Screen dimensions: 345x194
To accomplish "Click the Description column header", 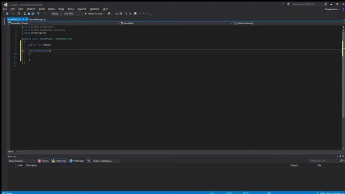I will pyautogui.click(x=32, y=165).
